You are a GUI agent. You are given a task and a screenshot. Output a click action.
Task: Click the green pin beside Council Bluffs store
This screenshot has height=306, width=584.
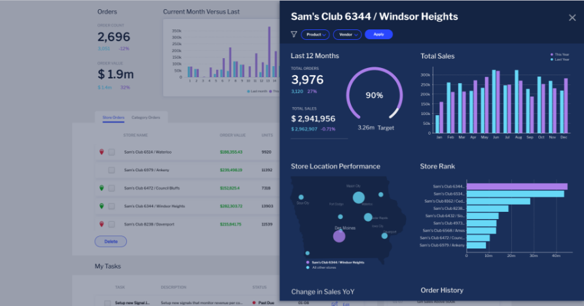click(101, 188)
